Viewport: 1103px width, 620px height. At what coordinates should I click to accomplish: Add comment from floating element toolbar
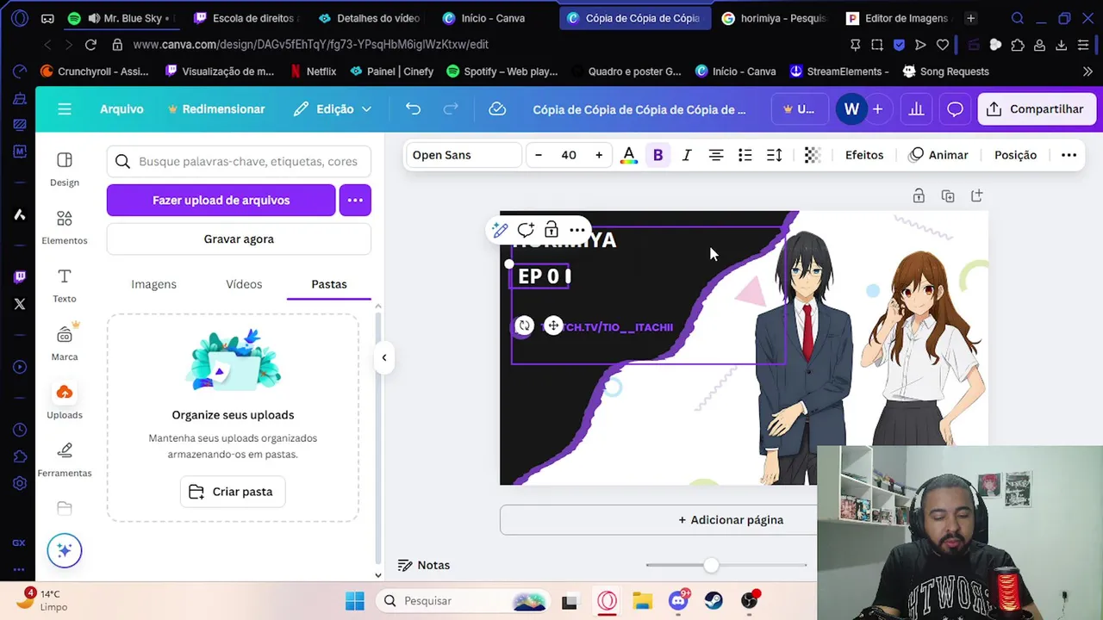coord(526,230)
